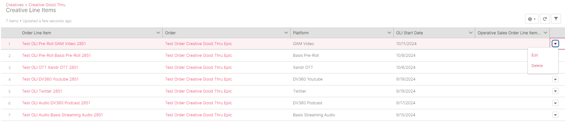
Task: Open actions arrow for DV360 Podcast row
Action: [x=555, y=103]
